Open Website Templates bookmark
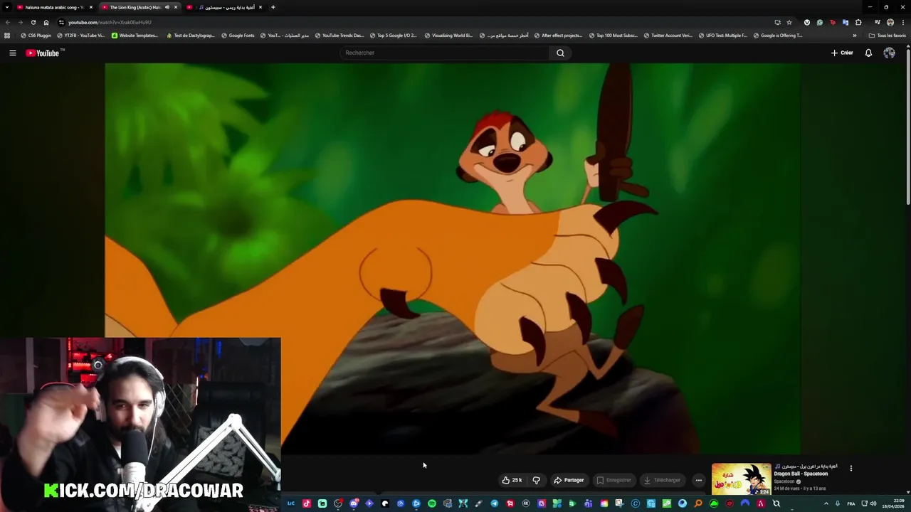Image resolution: width=911 pixels, height=512 pixels. [x=135, y=36]
